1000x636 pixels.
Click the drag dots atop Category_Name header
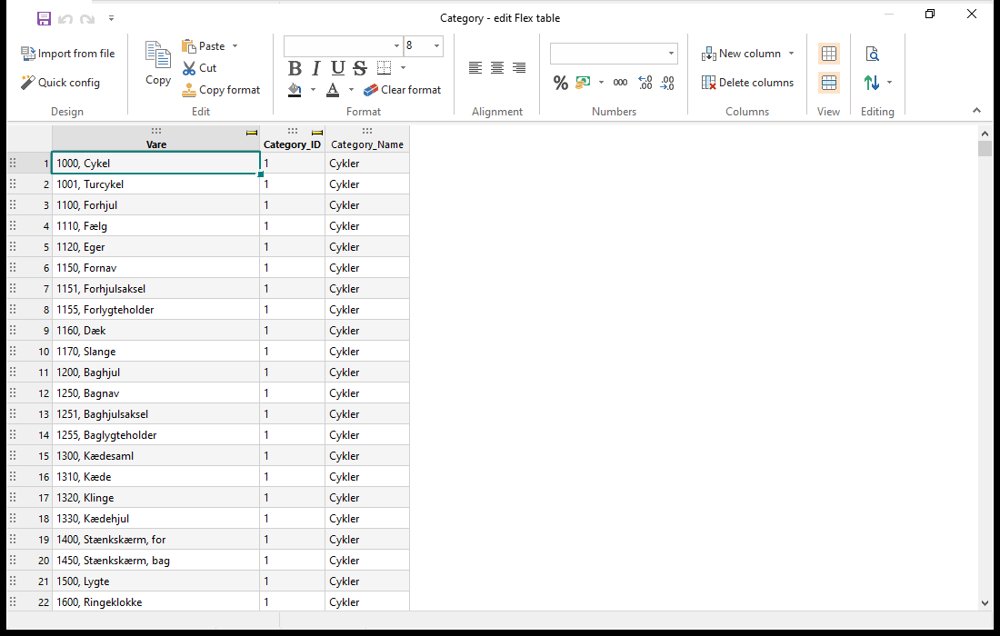coord(367,131)
